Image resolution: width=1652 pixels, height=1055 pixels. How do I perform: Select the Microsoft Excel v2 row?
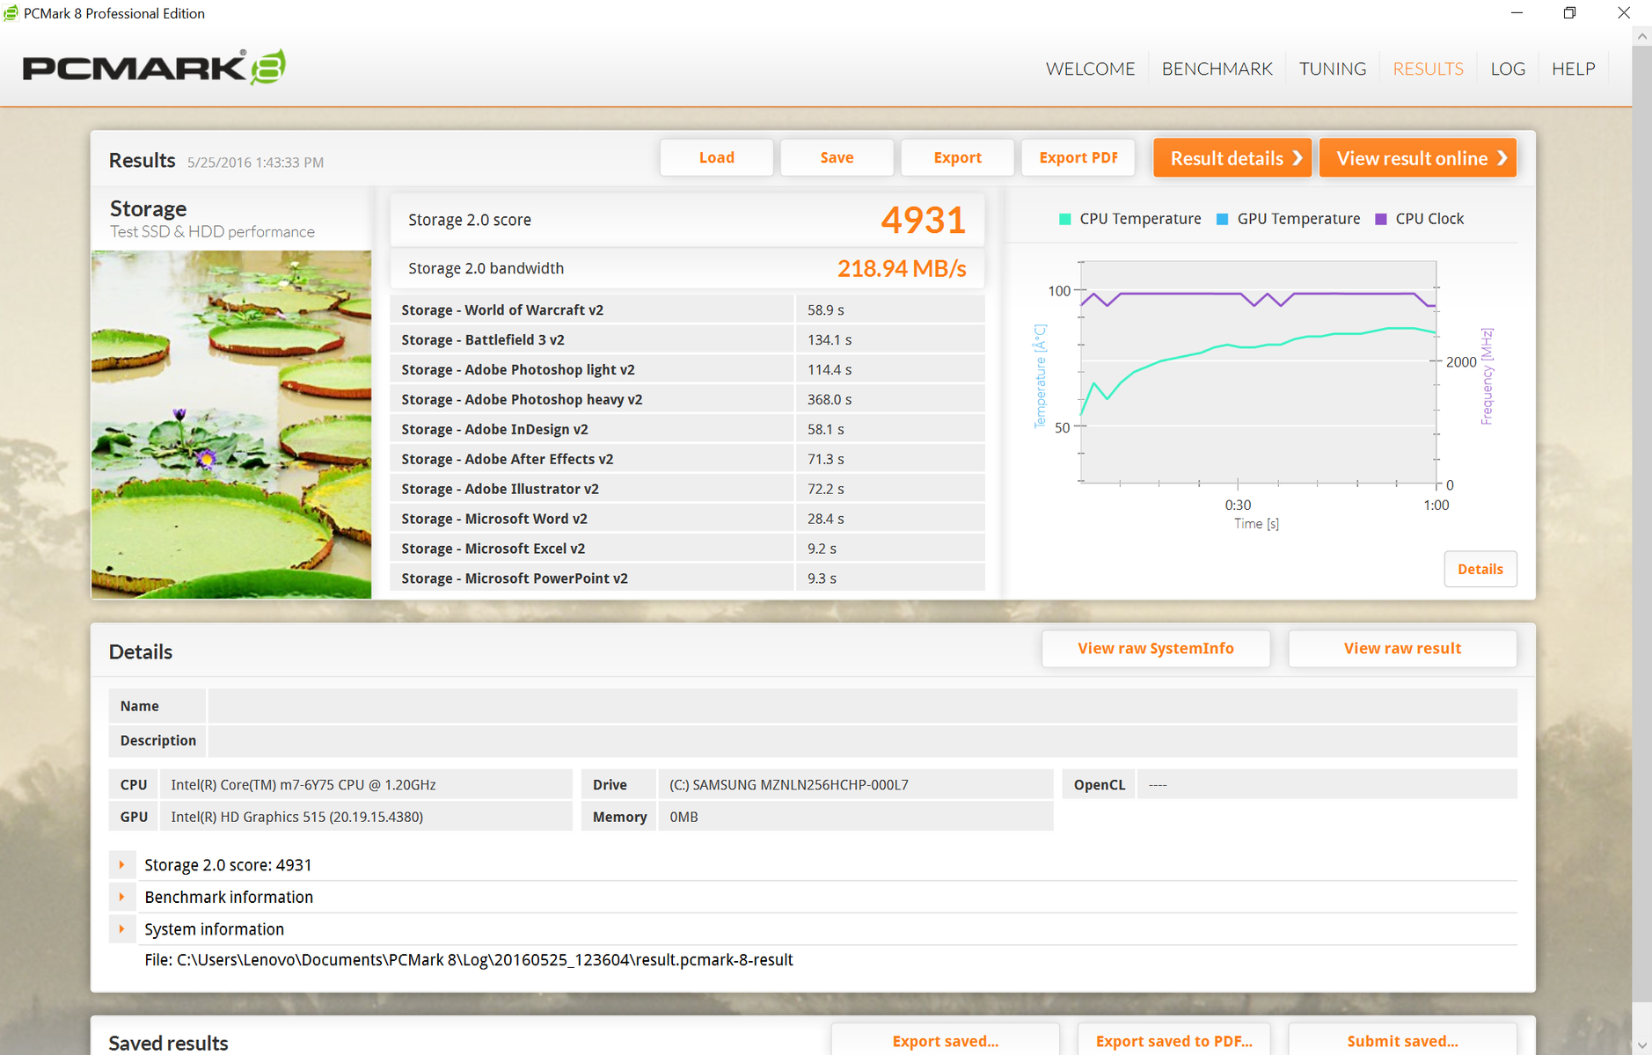click(687, 549)
